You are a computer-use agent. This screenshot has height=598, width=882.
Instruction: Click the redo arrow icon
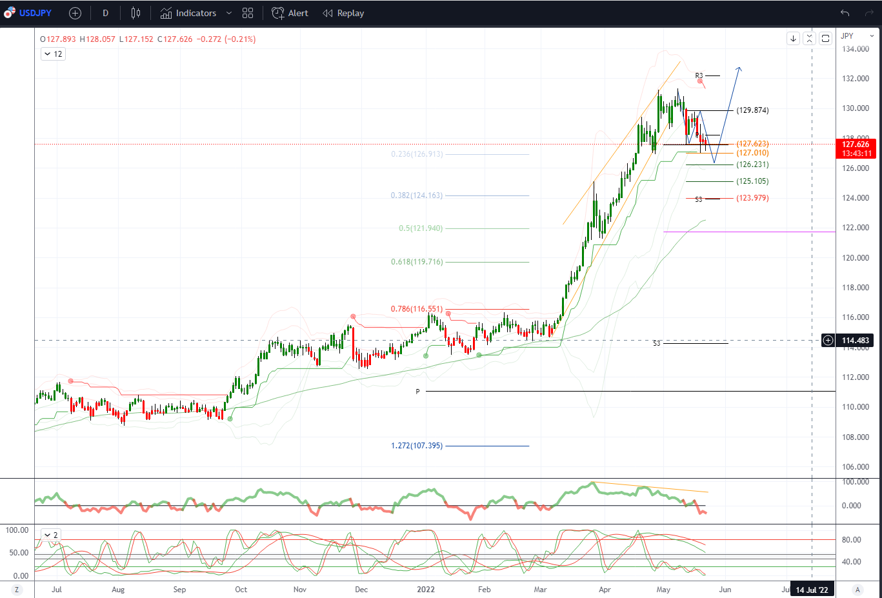pyautogui.click(x=869, y=13)
